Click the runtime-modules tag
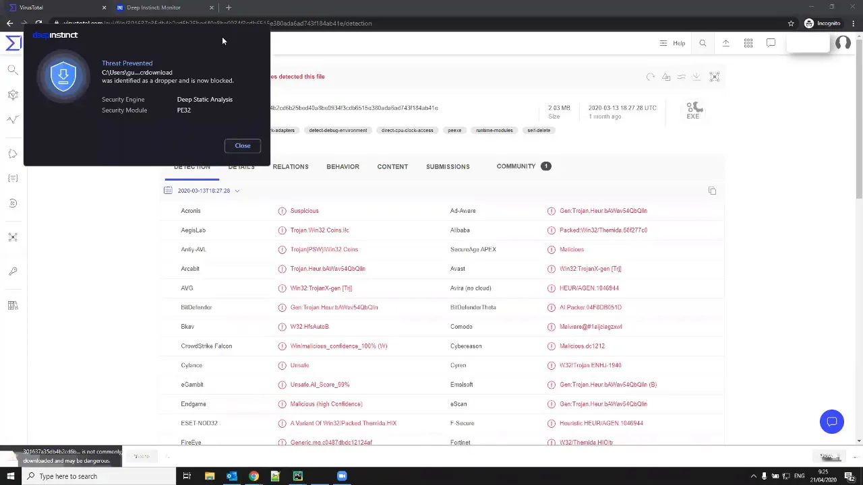This screenshot has width=863, height=485. 494,130
